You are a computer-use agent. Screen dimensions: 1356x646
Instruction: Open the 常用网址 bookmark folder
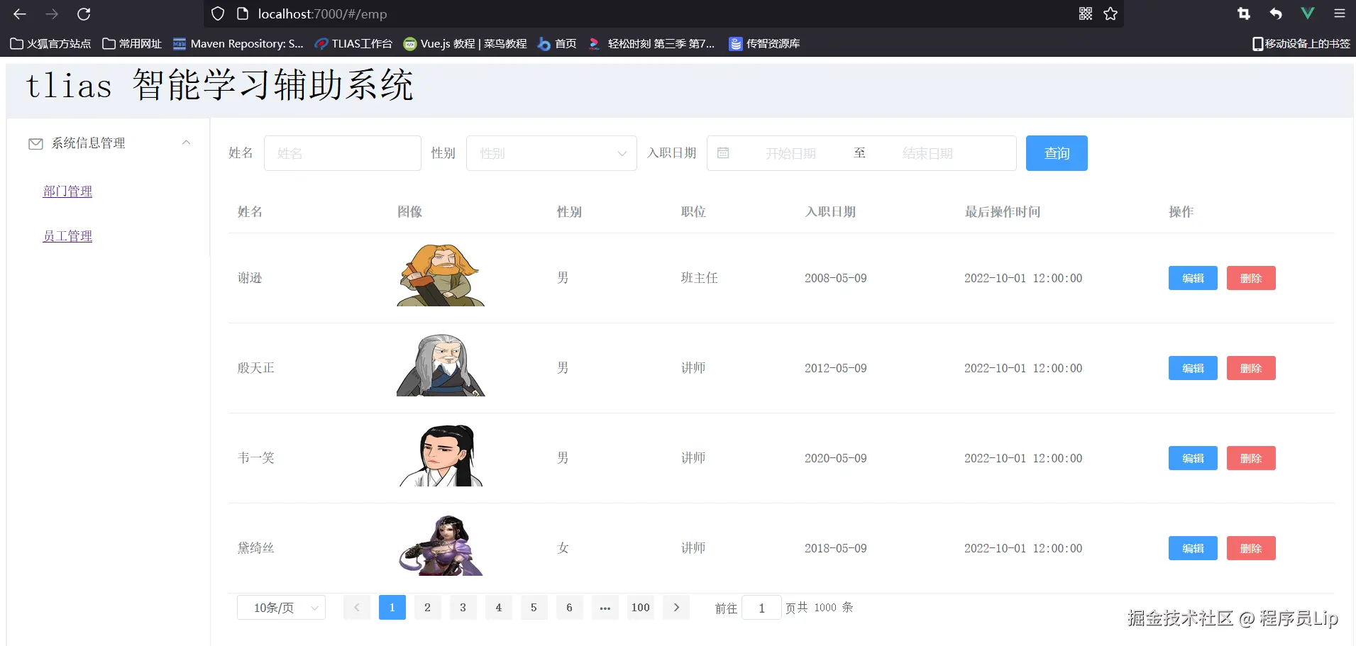tap(132, 44)
